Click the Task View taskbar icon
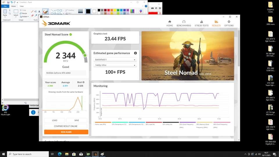Viewport: 279px width, 157px height. 52,154
